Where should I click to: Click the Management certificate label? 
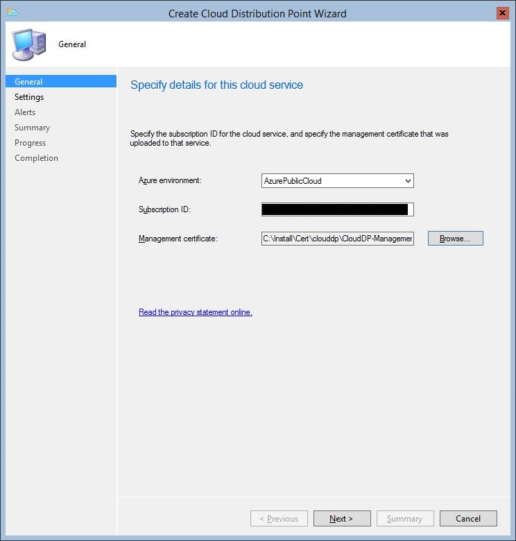(178, 239)
